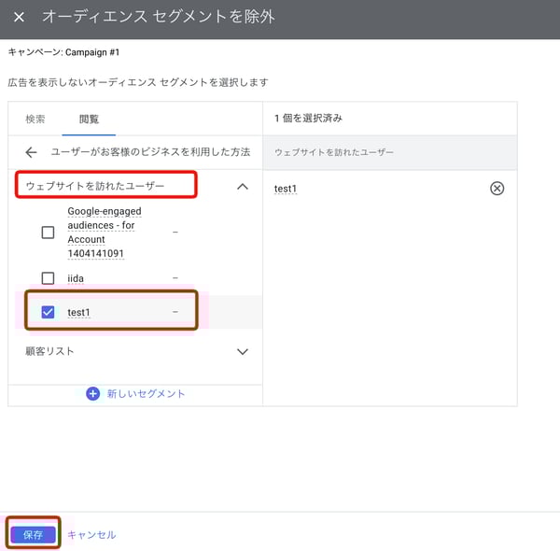Remove test1 from selected segments

(497, 189)
